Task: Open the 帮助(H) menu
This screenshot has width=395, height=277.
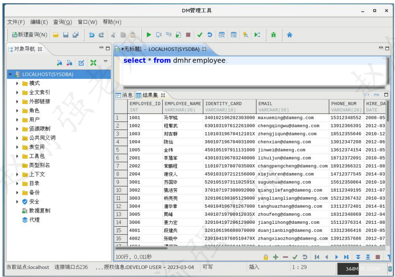Action: 112,22
